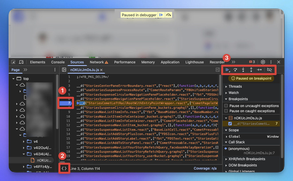This screenshot has height=181, width=293.
Task: Toggle the device toolbar icon
Action: pyautogui.click(x=21, y=62)
